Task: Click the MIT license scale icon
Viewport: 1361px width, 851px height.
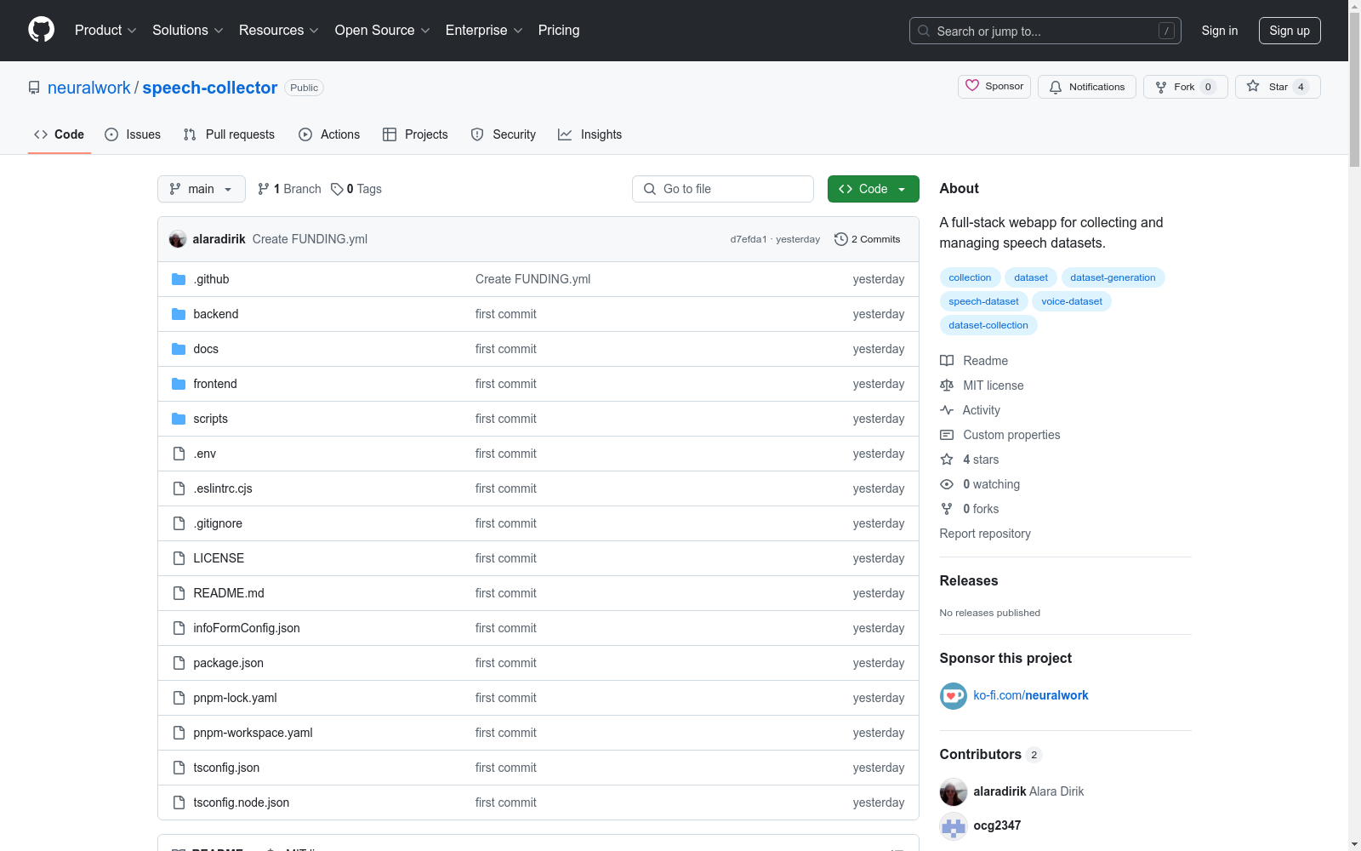Action: 947,386
